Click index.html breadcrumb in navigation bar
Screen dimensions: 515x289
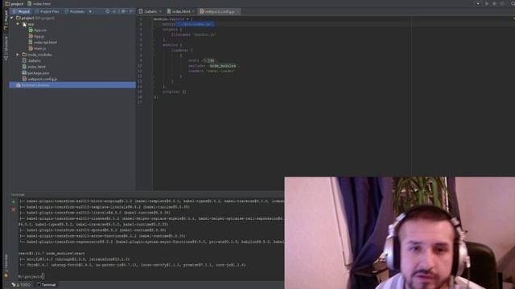pos(39,3)
